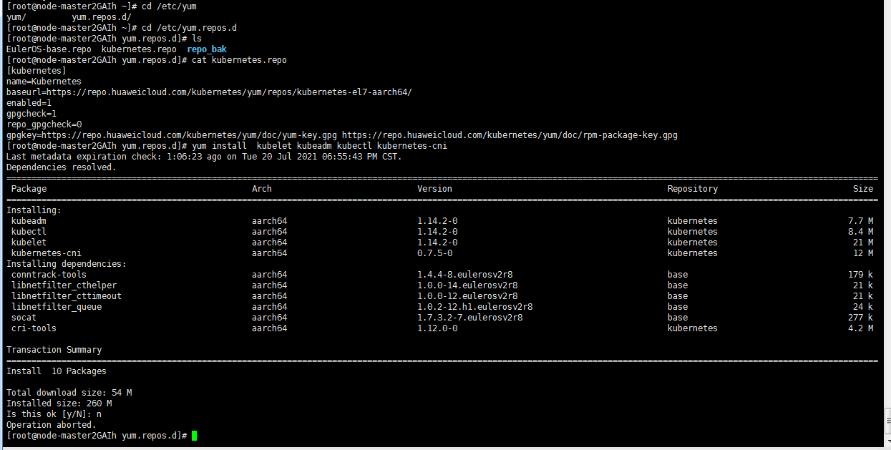
Task: Click the conntrack-tools package name
Action: [49, 275]
